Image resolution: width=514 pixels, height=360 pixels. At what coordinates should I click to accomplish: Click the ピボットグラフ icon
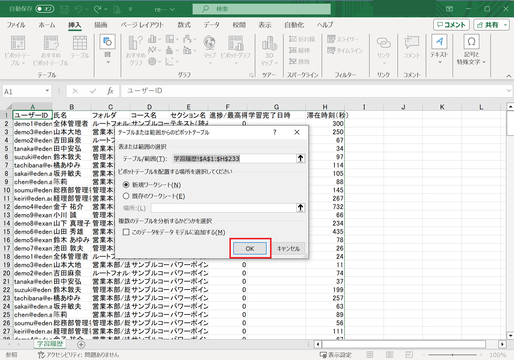coord(236,51)
